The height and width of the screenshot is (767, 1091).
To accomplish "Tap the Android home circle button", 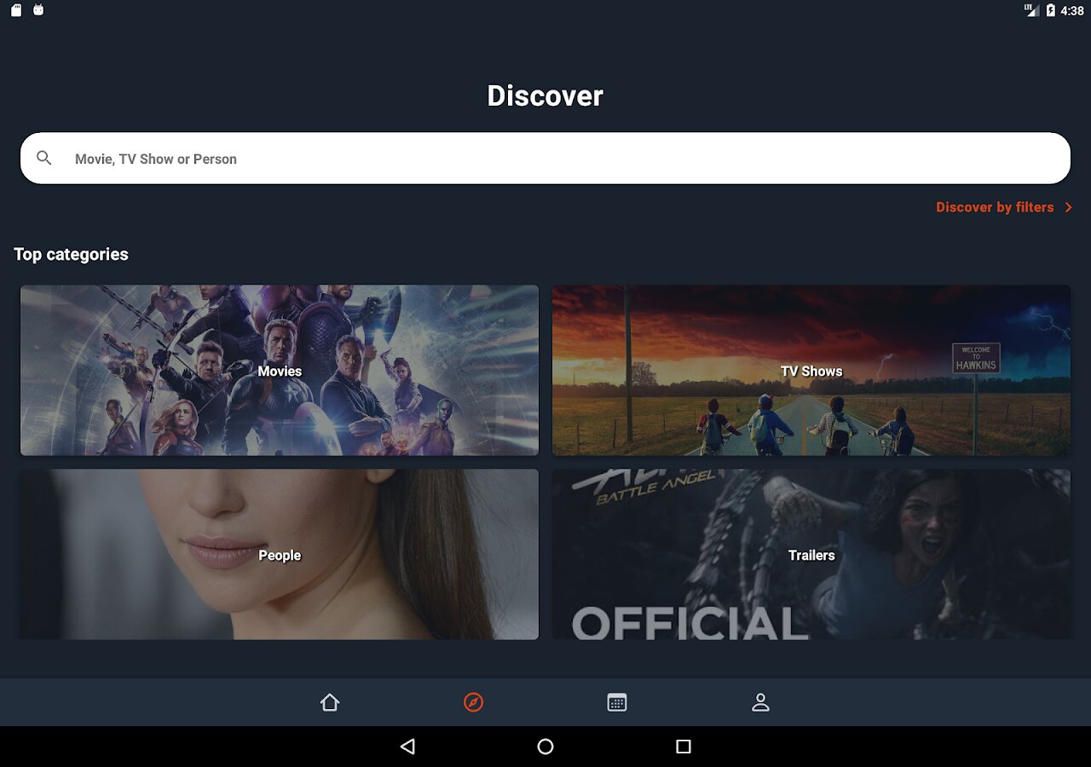I will pos(545,747).
